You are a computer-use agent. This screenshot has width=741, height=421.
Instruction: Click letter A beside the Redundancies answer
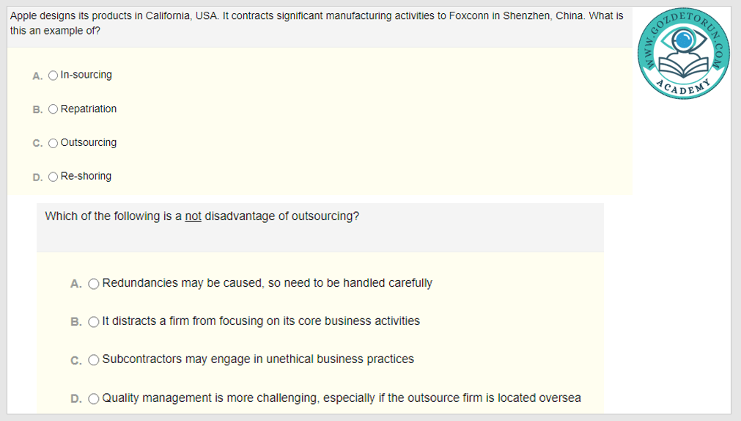[x=76, y=284]
